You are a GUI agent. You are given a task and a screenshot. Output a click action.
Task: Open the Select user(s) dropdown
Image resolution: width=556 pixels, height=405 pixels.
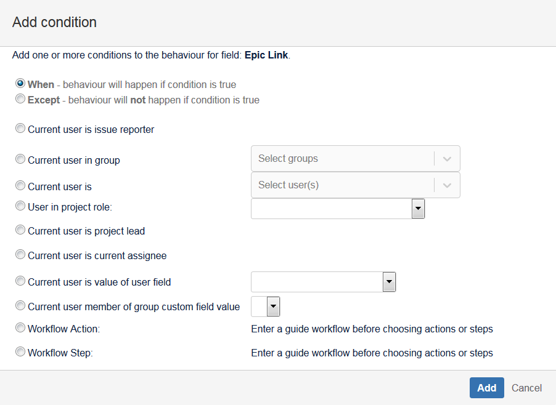447,185
